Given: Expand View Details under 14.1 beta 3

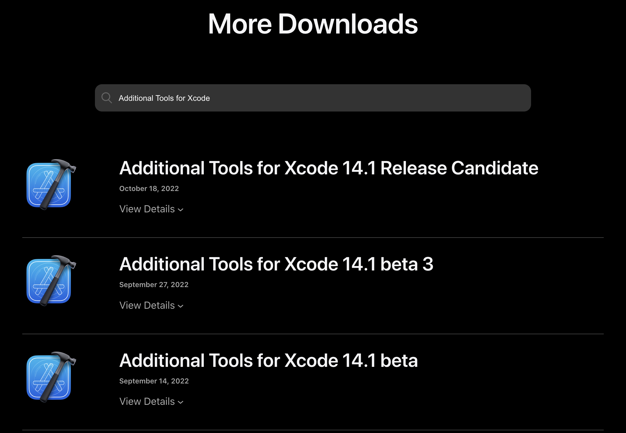Looking at the screenshot, I should (151, 305).
